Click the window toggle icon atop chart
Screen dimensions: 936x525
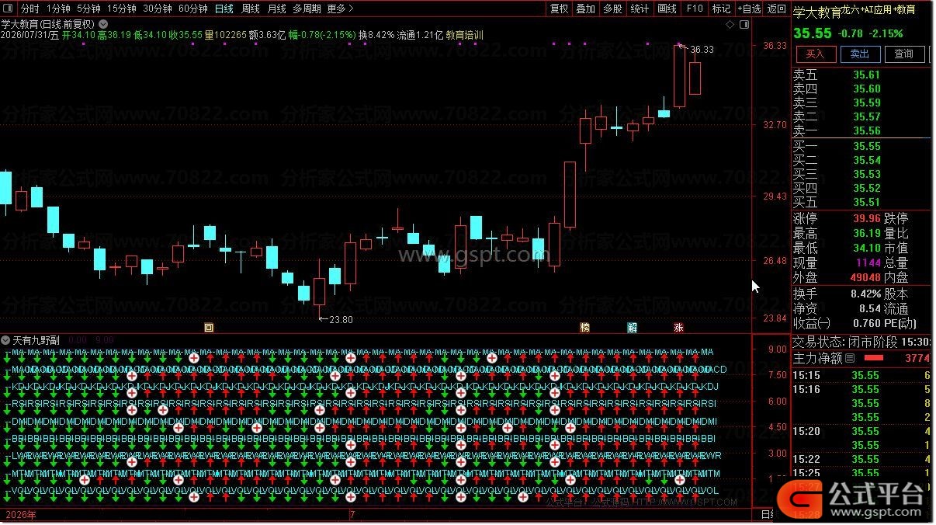coord(743,25)
